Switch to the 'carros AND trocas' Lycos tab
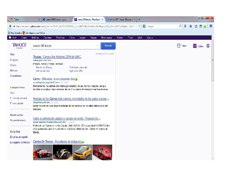The image size is (225, 169). [x=56, y=19]
